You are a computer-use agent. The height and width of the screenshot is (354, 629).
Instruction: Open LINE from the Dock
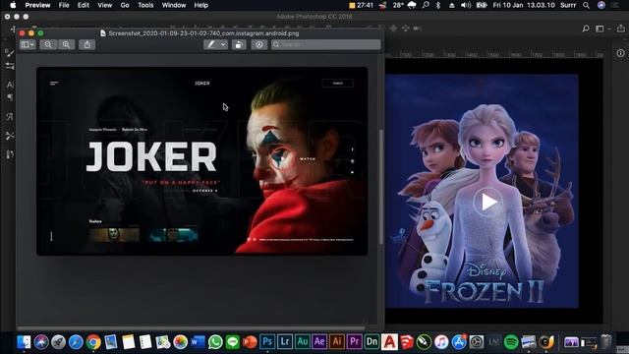[232, 342]
